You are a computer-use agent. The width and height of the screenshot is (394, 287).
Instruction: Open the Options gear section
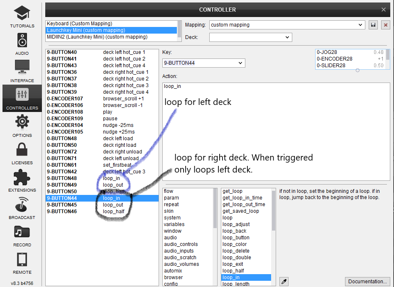[x=22, y=125]
